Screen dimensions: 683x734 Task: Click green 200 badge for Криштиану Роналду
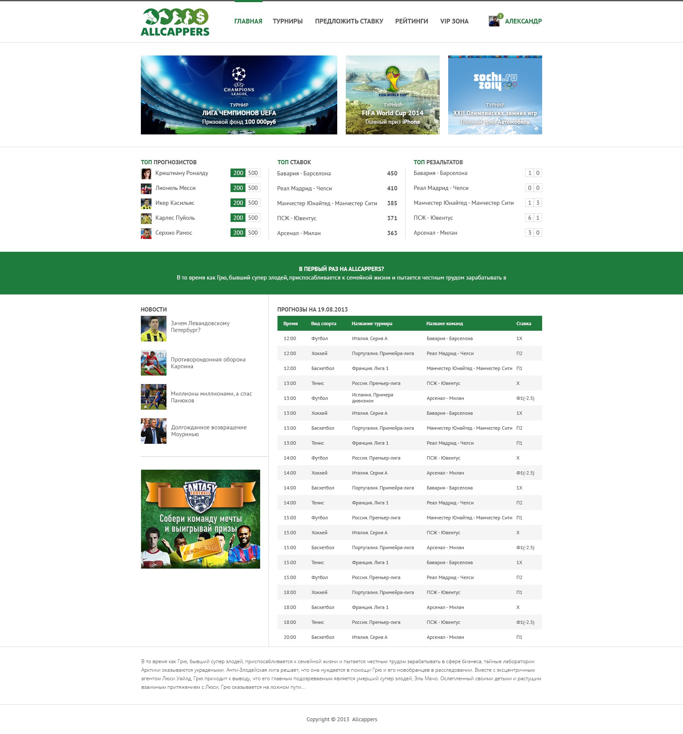click(x=238, y=173)
